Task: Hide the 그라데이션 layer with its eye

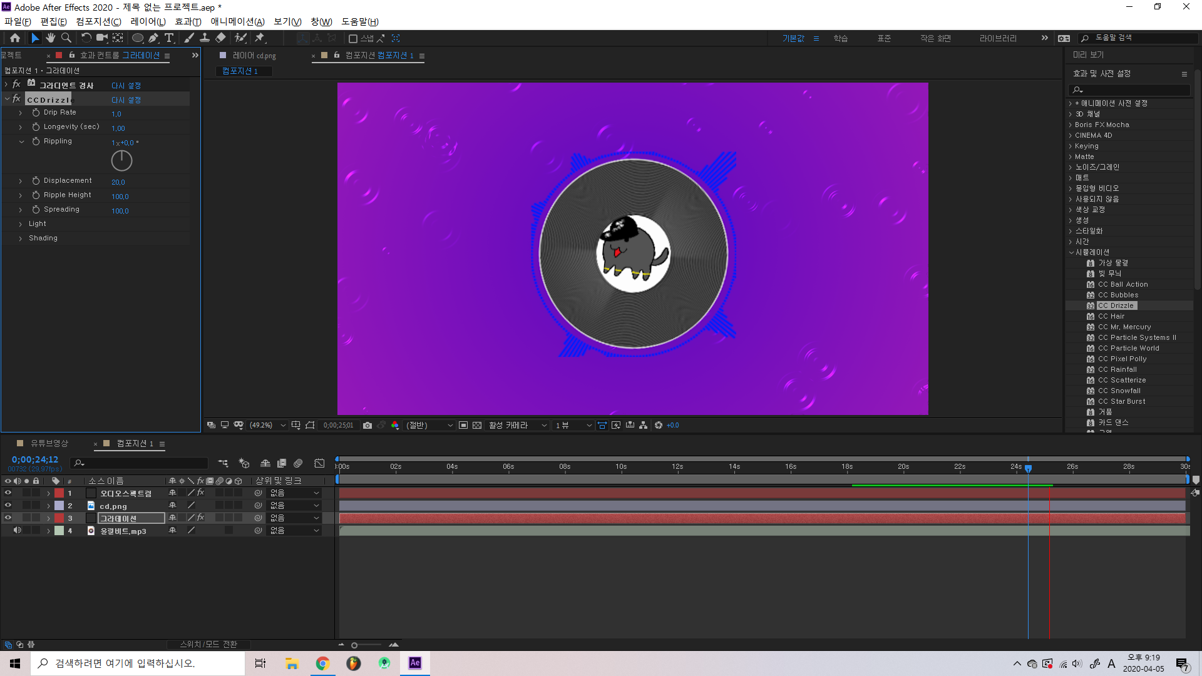Action: pos(8,518)
